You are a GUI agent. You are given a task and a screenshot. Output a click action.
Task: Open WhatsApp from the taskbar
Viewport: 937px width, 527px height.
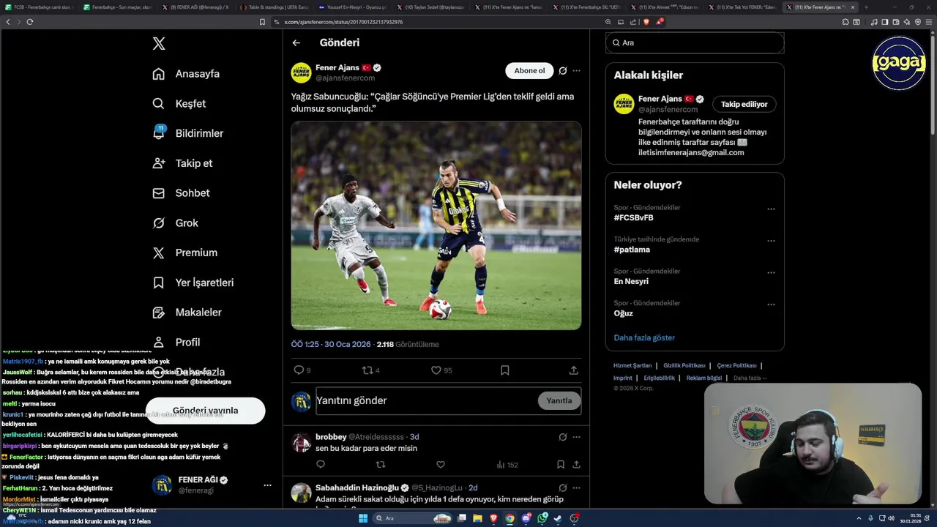click(542, 518)
